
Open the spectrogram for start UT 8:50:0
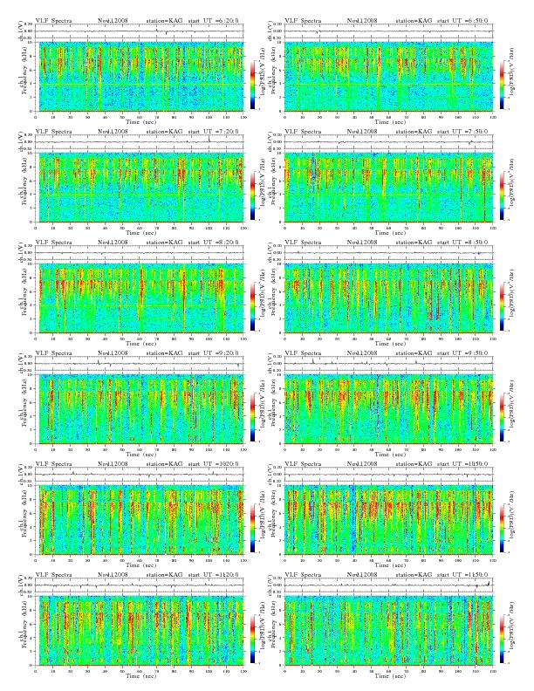click(388, 298)
